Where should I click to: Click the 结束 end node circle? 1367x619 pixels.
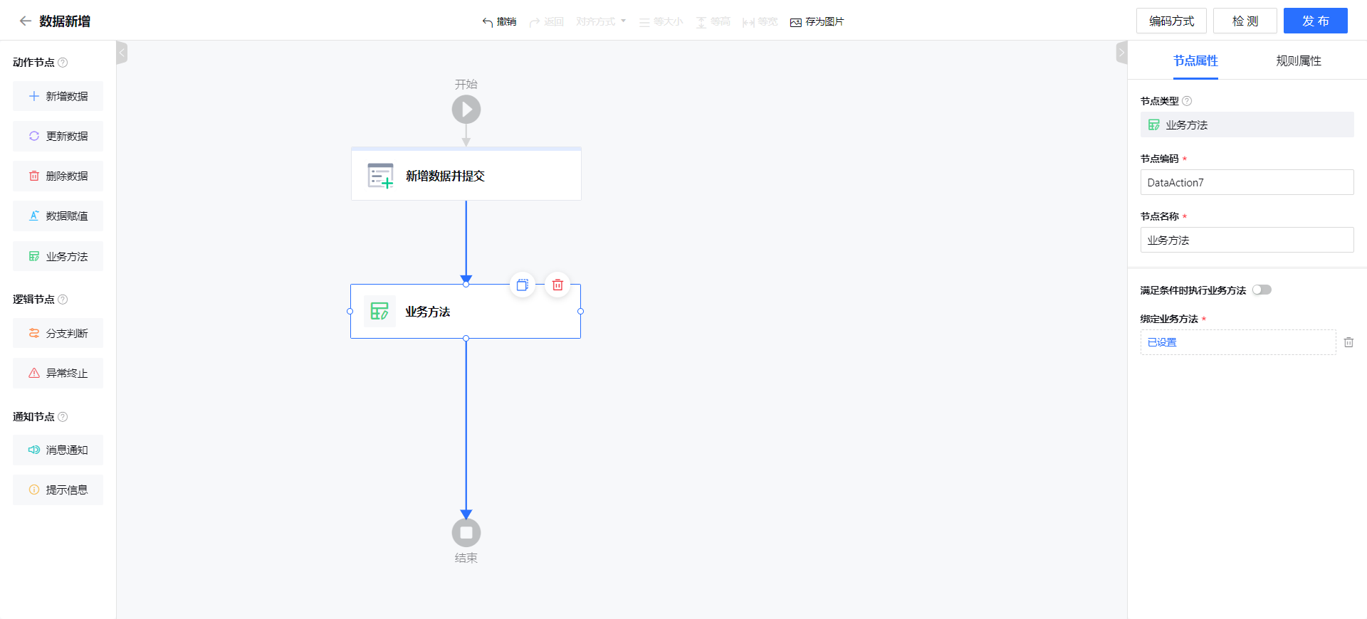(466, 532)
